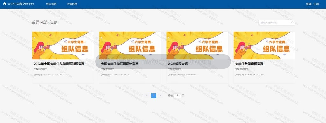Click the 登陆 link in the header

[x=308, y=4]
